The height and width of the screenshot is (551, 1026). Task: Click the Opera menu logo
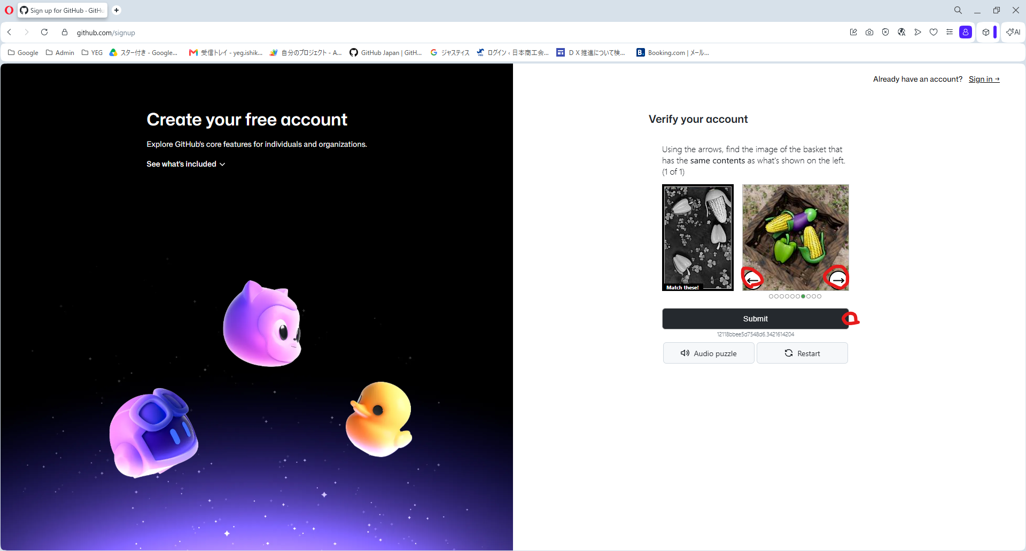coord(9,10)
